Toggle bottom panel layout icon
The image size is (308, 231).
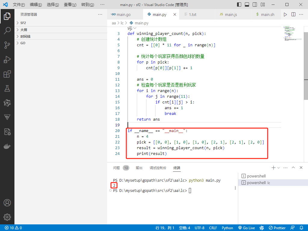pyautogui.click(x=247, y=5)
